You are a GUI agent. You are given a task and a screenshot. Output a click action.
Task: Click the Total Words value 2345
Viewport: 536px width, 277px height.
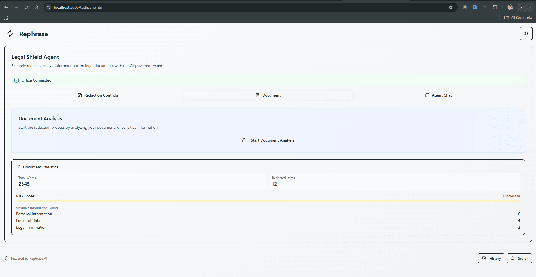click(24, 184)
